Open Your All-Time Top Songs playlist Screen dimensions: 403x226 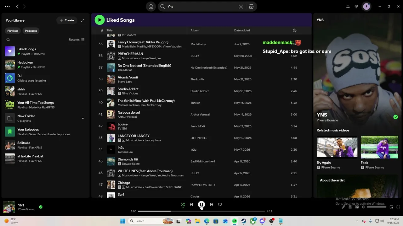click(x=46, y=105)
